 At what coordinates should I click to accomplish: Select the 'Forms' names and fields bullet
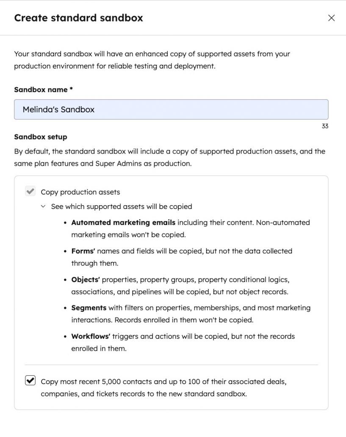[182, 257]
